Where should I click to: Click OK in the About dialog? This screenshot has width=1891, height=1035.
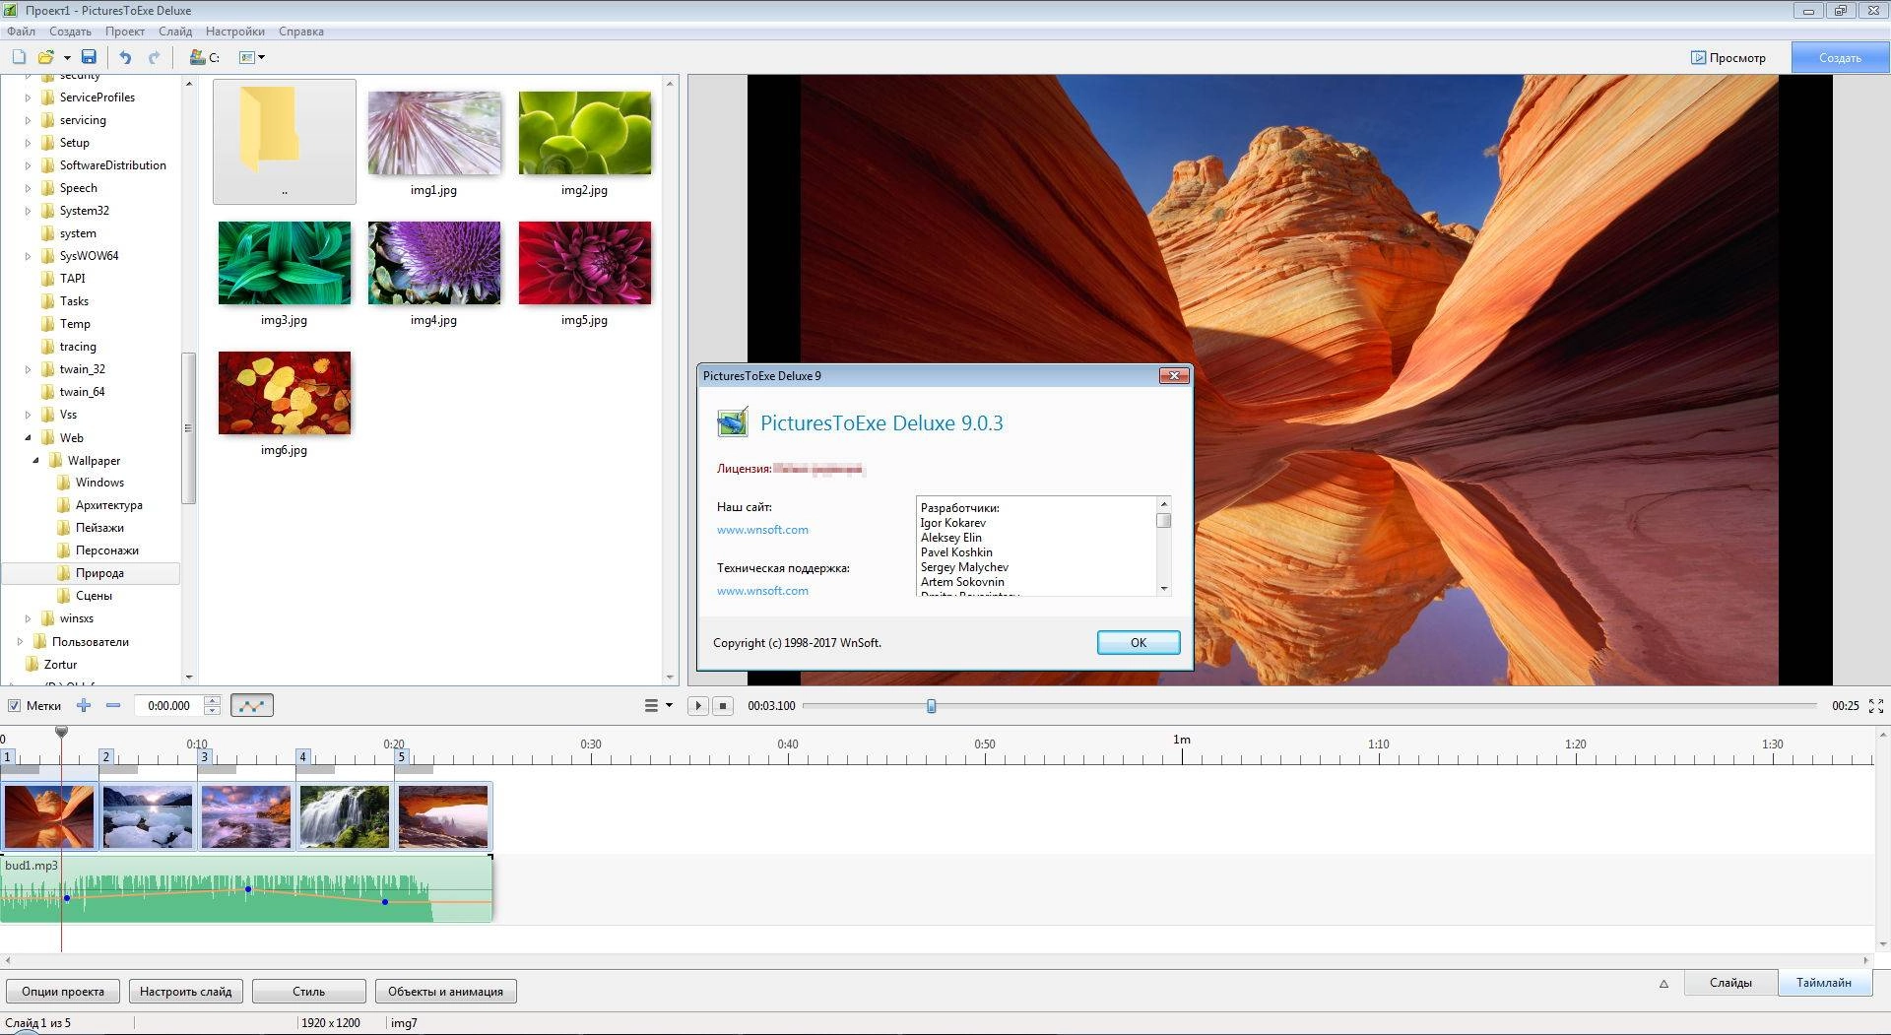(1139, 642)
